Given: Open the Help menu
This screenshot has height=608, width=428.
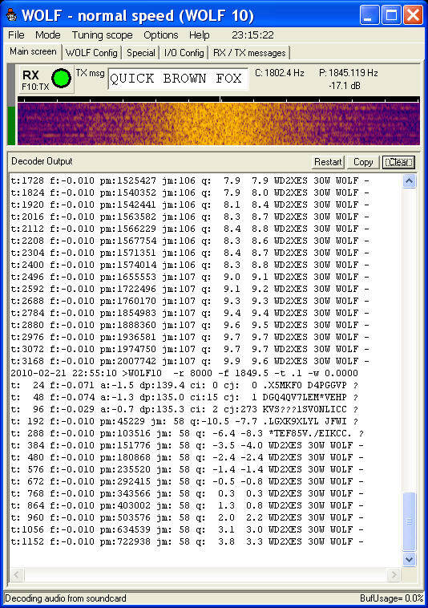Looking at the screenshot, I should (x=199, y=35).
